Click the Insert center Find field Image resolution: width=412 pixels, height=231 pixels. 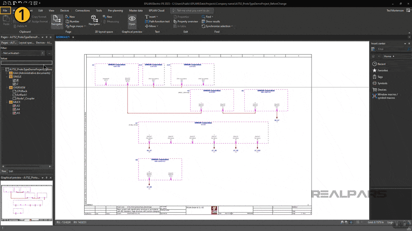click(x=394, y=49)
